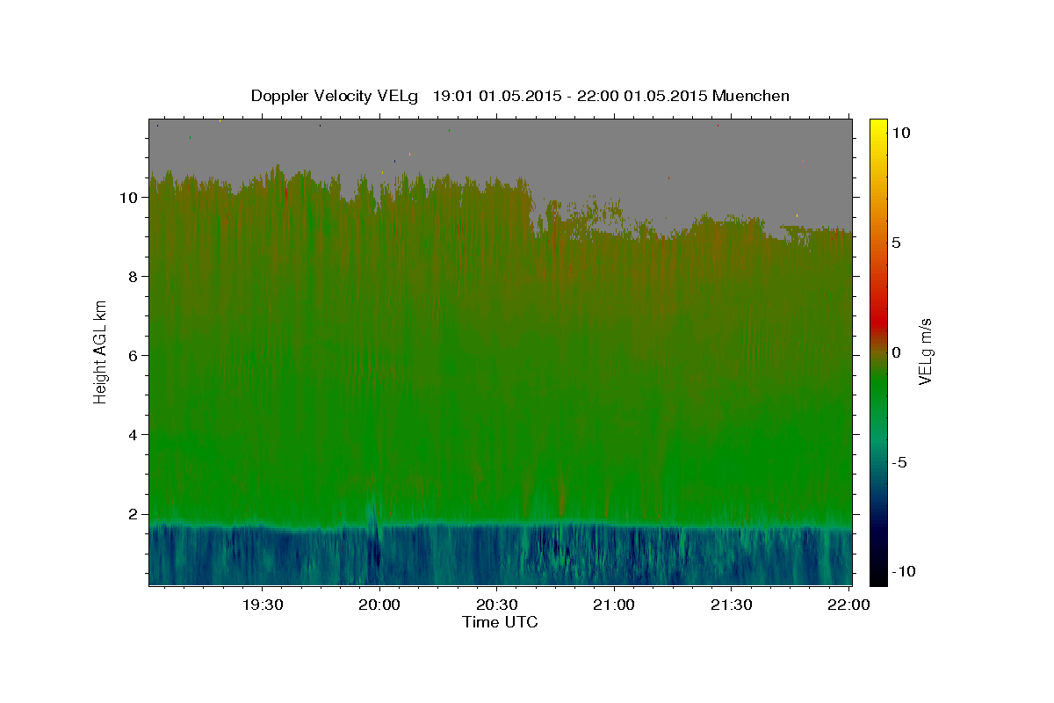Click the height axis label 10

point(129,198)
